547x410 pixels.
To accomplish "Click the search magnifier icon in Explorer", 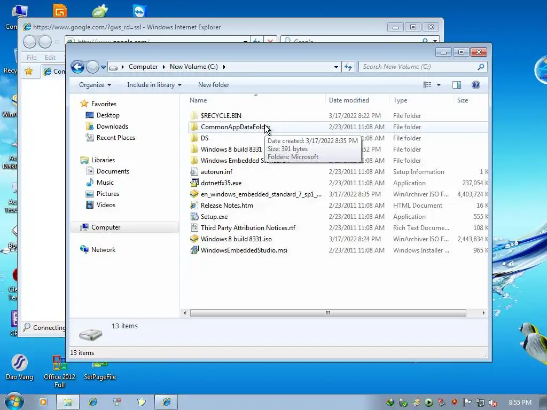I will 481,67.
